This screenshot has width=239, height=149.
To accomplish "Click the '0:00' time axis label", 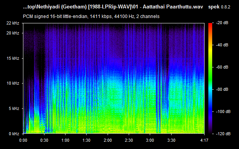I will coord(23,140).
